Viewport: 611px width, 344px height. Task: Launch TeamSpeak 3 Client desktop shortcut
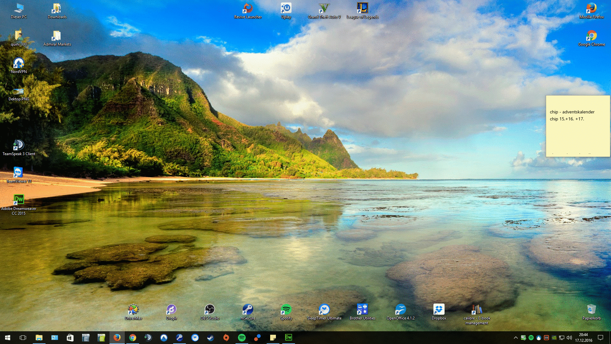tap(19, 148)
